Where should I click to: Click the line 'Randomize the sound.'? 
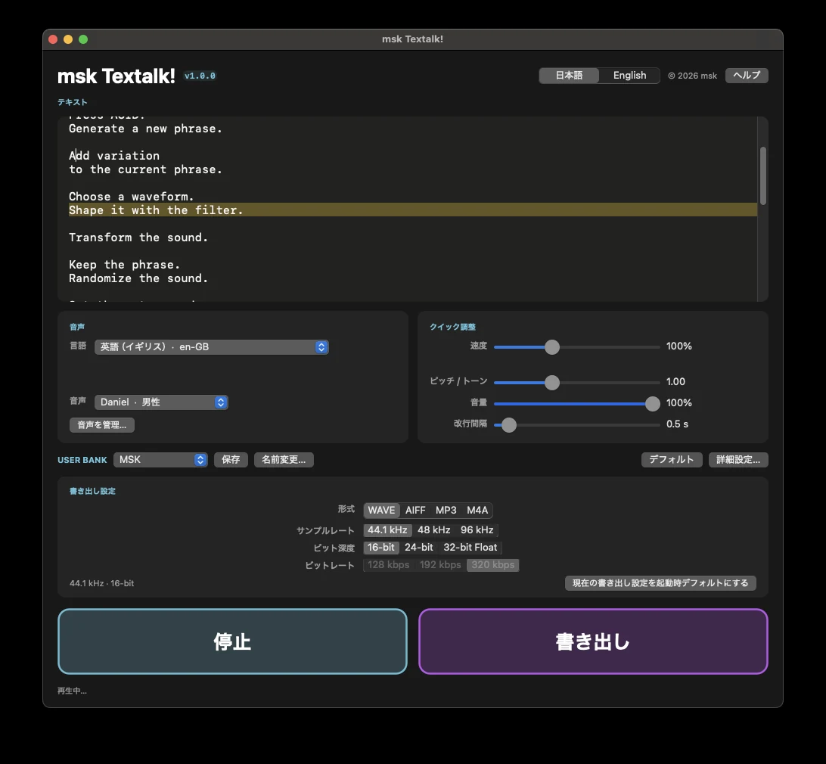pos(138,278)
